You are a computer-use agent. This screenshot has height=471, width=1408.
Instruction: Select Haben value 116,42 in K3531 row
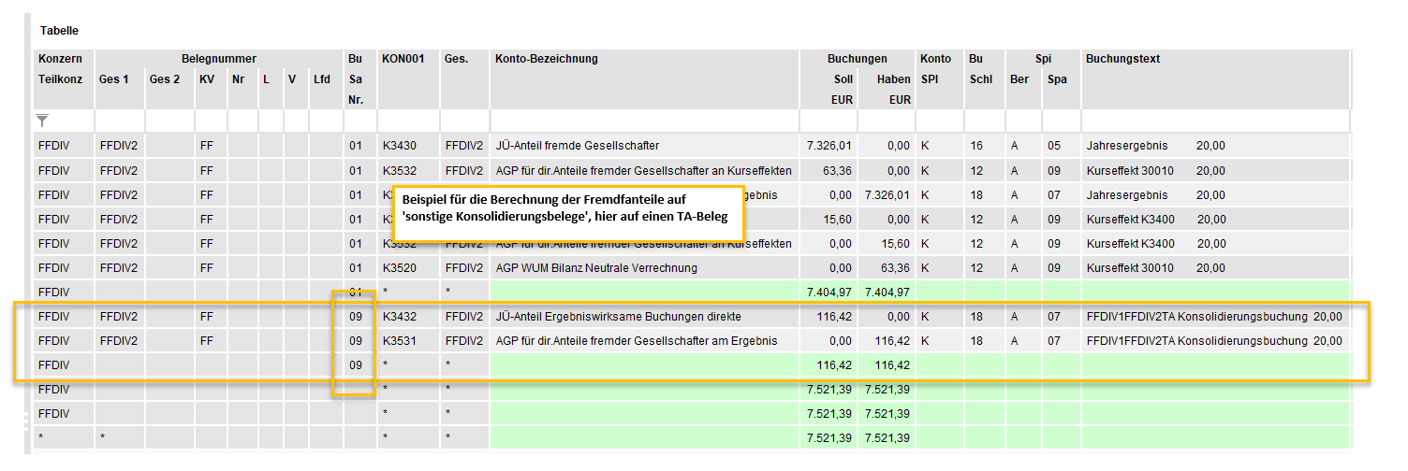click(x=891, y=341)
